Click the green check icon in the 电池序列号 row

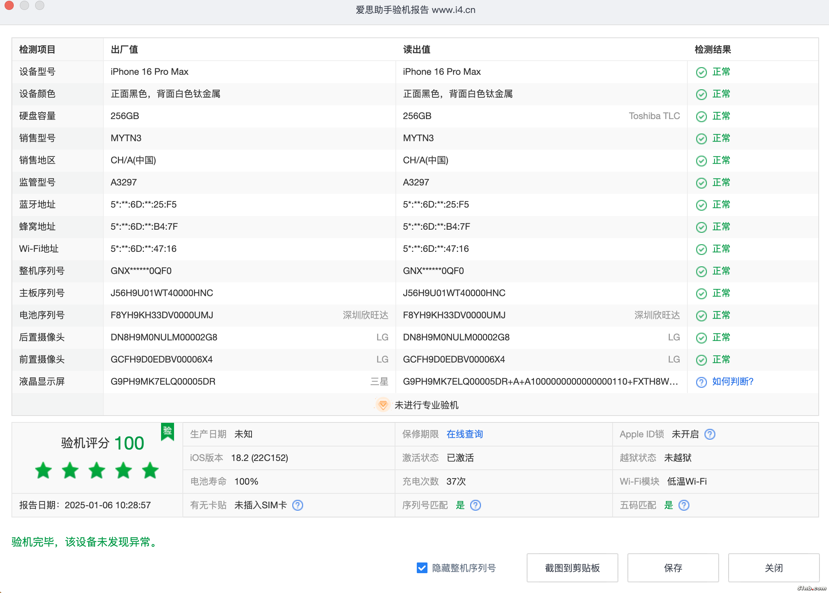point(701,316)
